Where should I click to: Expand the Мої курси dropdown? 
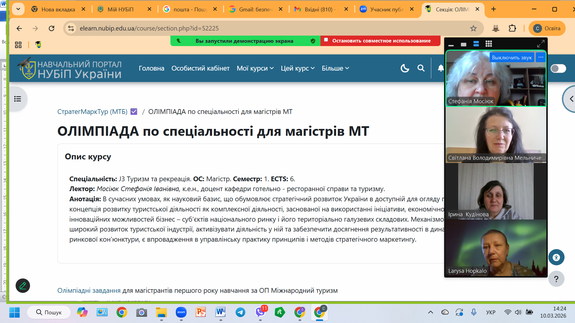255,68
